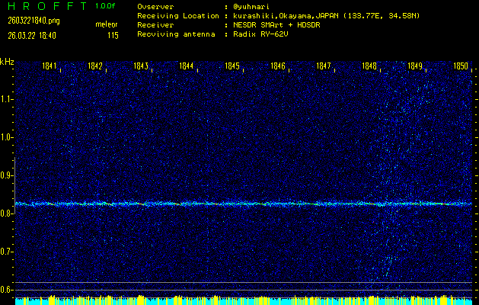This screenshot has height=305, width=479.
Task: Select the 0.7 frequency axis label
Action: (7, 252)
